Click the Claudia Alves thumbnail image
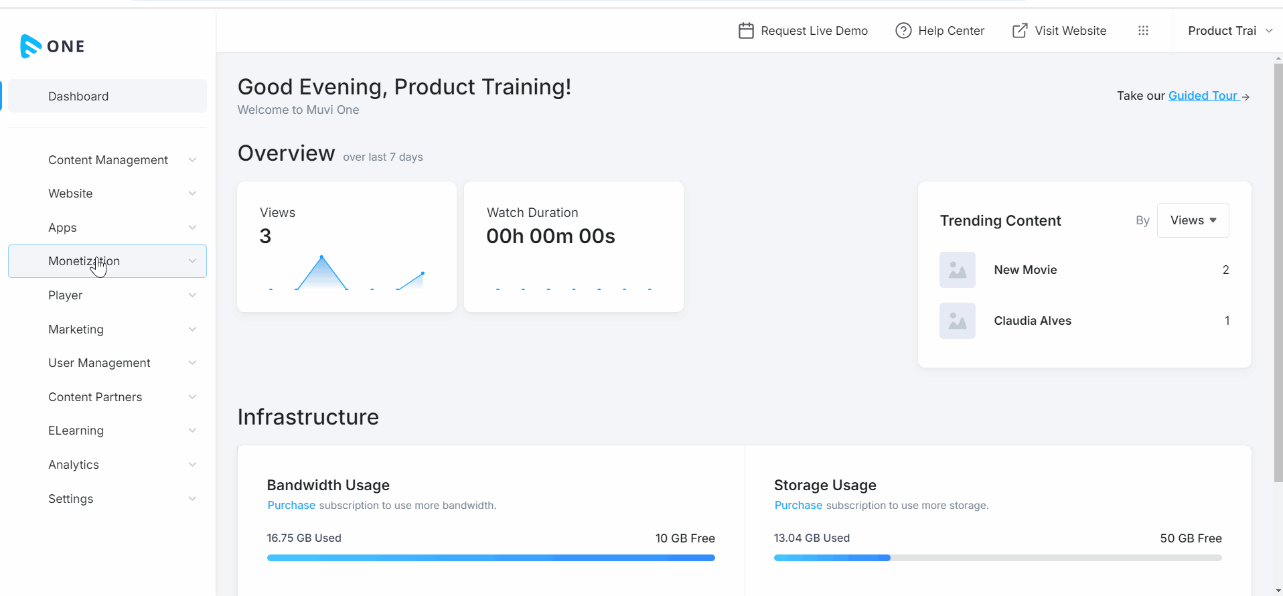The image size is (1283, 596). (x=957, y=321)
